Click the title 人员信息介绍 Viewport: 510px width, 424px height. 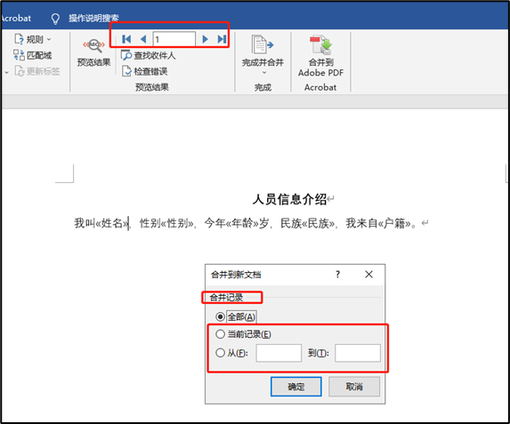(289, 199)
